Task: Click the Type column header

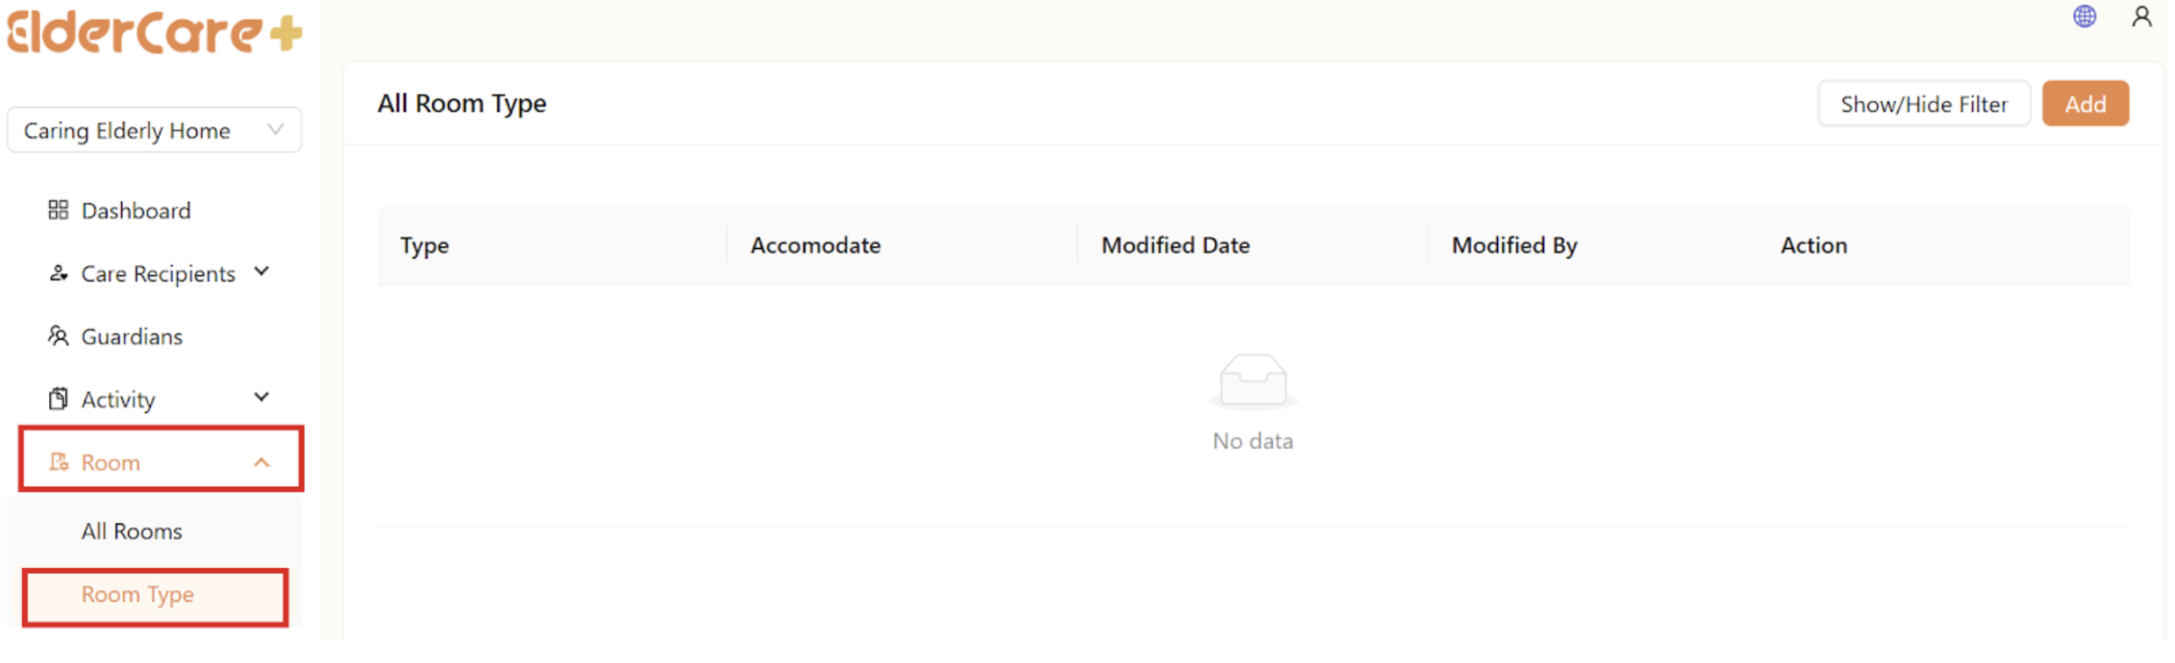Action: pos(424,245)
